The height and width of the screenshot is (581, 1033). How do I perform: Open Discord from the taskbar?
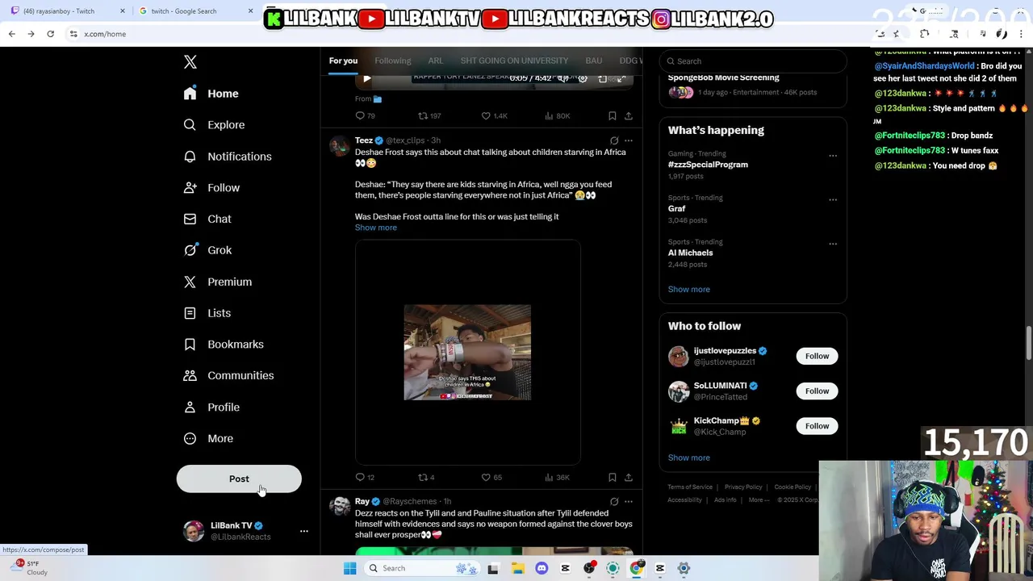click(x=542, y=568)
